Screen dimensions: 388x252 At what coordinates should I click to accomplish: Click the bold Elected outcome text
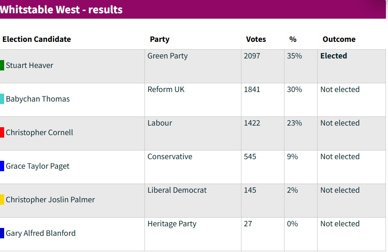(334, 56)
